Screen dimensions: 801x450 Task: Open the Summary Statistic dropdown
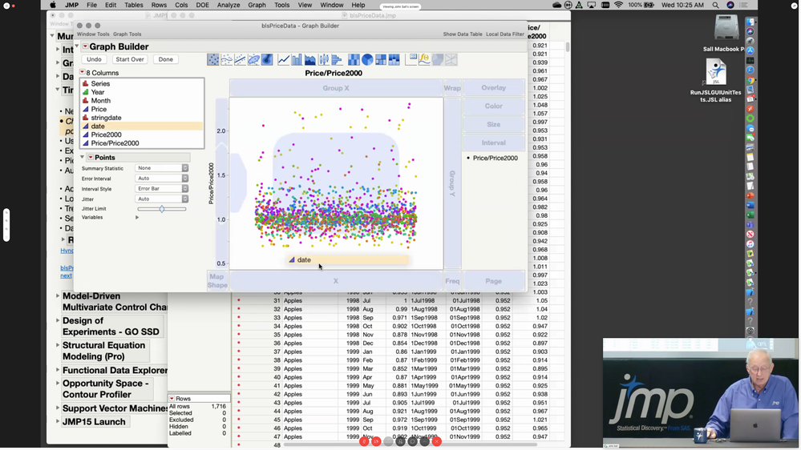tap(162, 168)
